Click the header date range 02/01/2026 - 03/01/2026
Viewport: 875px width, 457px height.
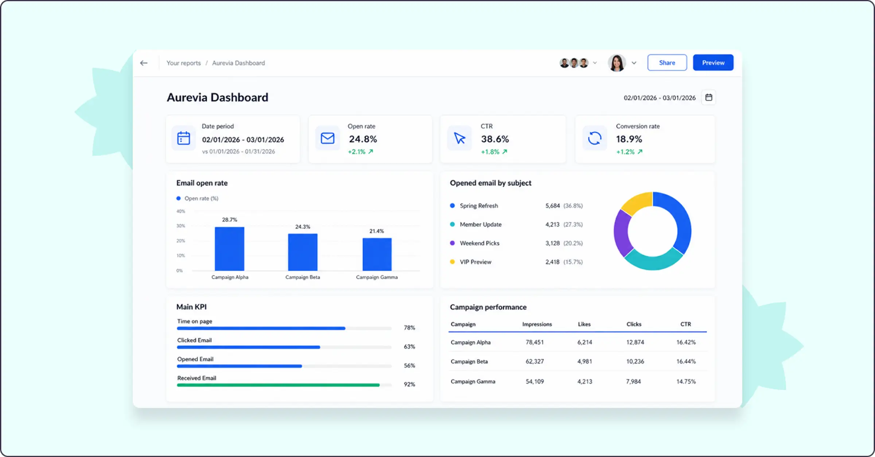(660, 98)
